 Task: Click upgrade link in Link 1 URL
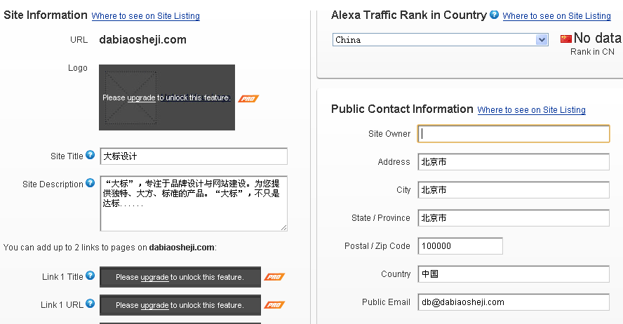pyautogui.click(x=154, y=305)
